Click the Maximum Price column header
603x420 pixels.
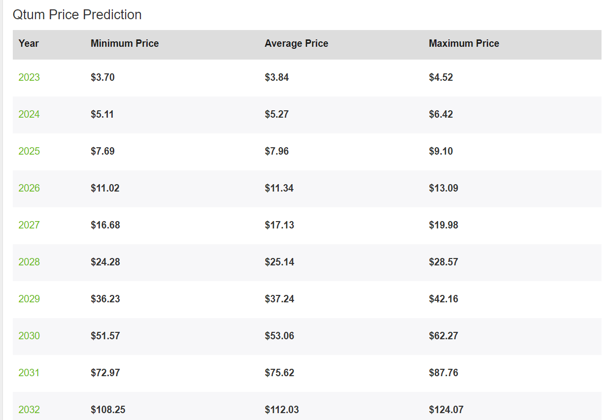coord(464,43)
